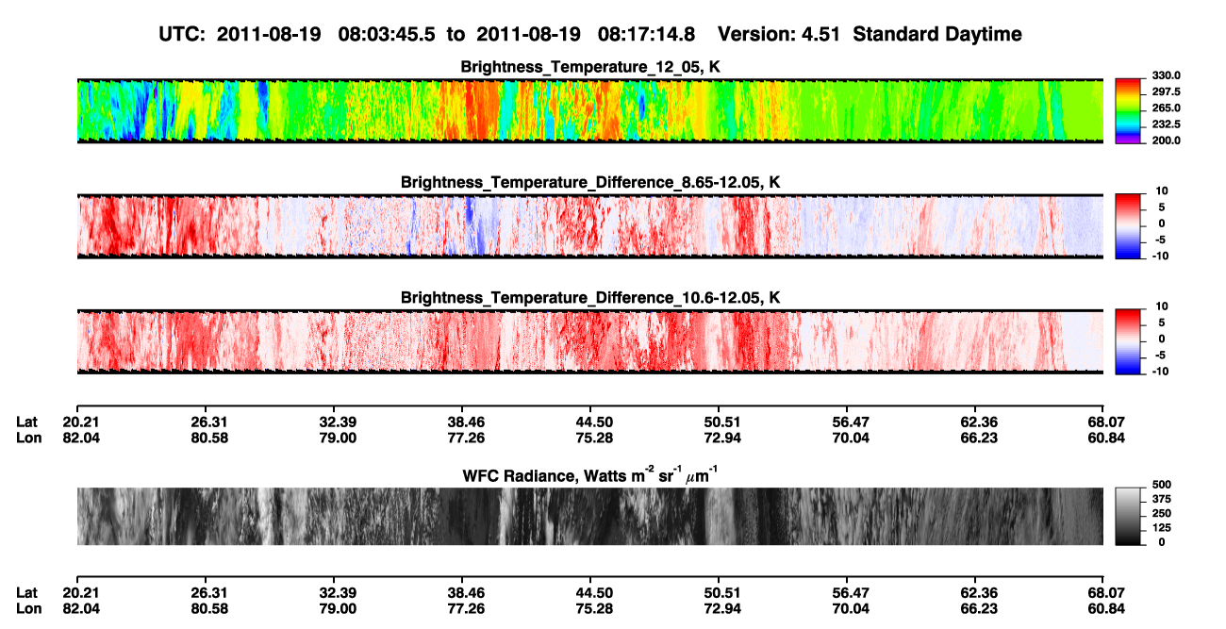
Task: Click the red-blue color bar beside 8.65-12.05 plot
Action: (1128, 226)
